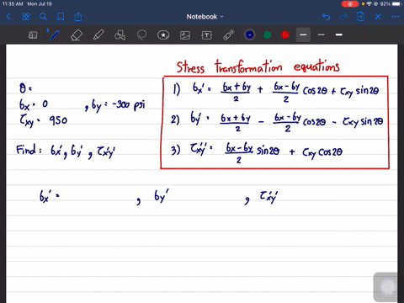Screen dimensions: 404x303
Task: Tap the share export icon
Action: (x=78, y=17)
